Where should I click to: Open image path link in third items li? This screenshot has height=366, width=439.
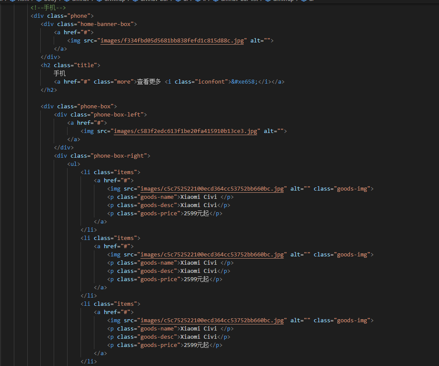(x=212, y=321)
